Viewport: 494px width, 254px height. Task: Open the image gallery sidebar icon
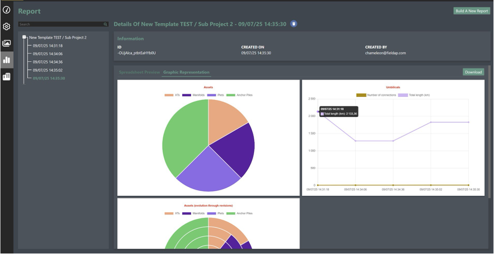(x=6, y=43)
